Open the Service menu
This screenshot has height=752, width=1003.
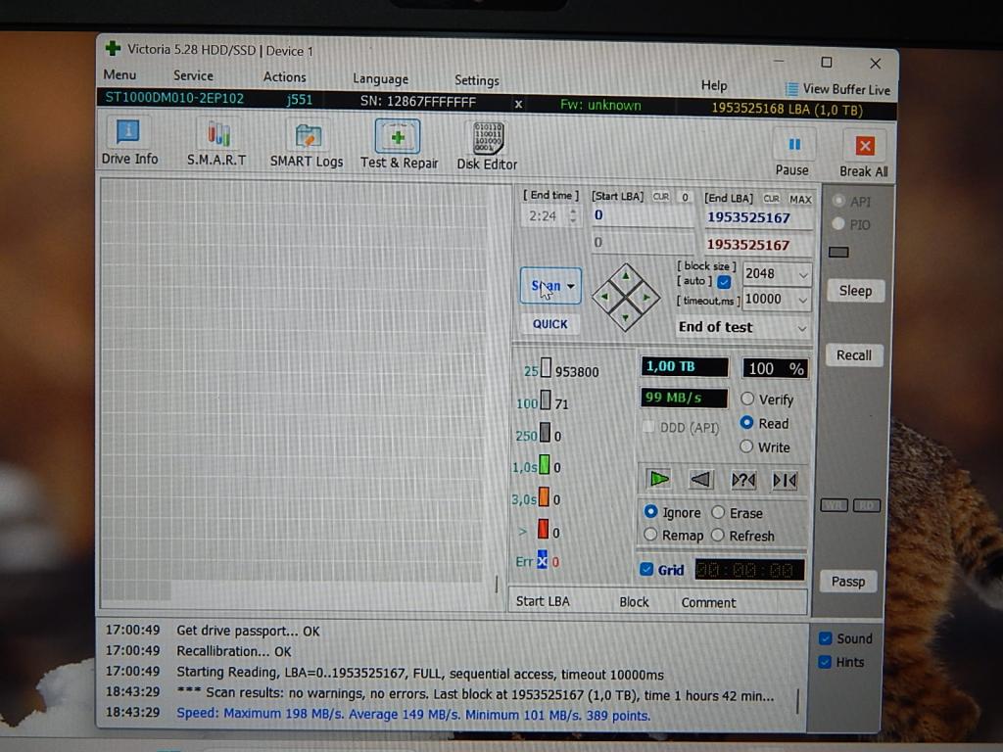coord(193,75)
